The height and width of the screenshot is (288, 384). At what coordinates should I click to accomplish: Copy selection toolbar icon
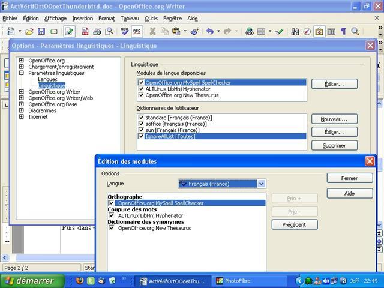tap(164, 31)
